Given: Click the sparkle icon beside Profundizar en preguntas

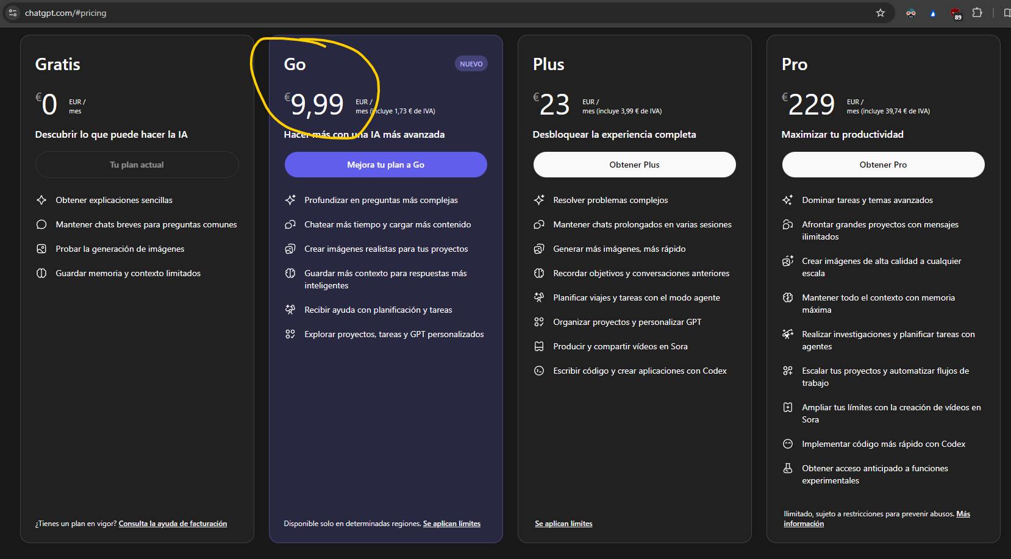Looking at the screenshot, I should (x=290, y=200).
